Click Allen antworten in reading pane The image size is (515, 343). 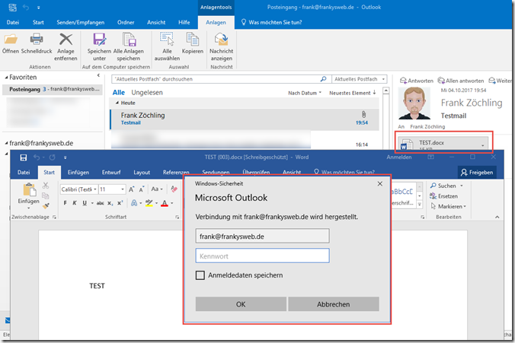[461, 81]
